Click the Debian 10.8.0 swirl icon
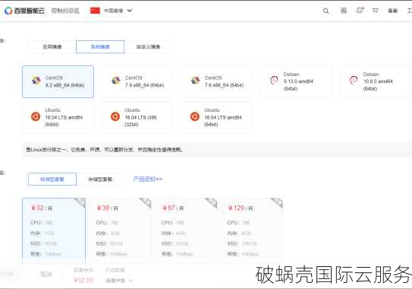Image resolution: width=412 pixels, height=289 pixels. pos(354,80)
